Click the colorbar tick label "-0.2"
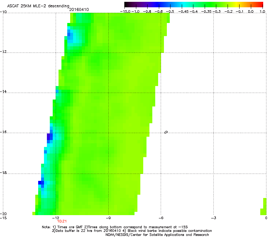 228,12
